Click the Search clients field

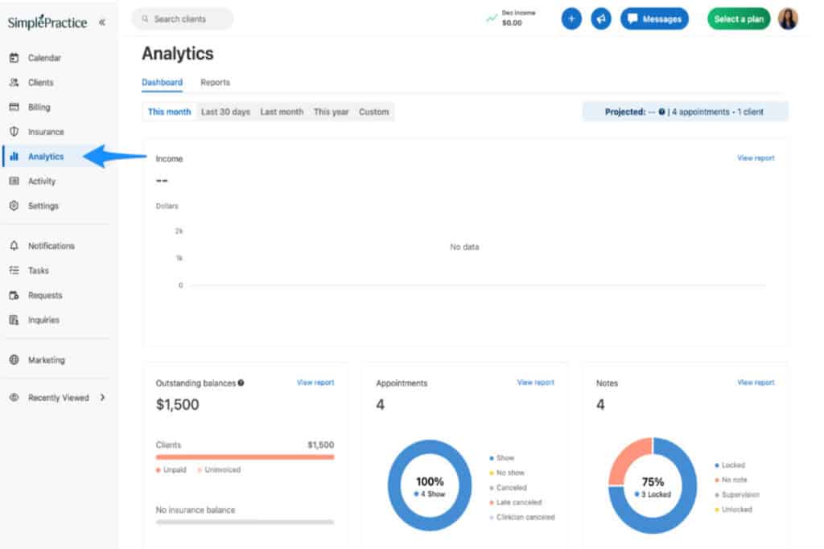[183, 19]
